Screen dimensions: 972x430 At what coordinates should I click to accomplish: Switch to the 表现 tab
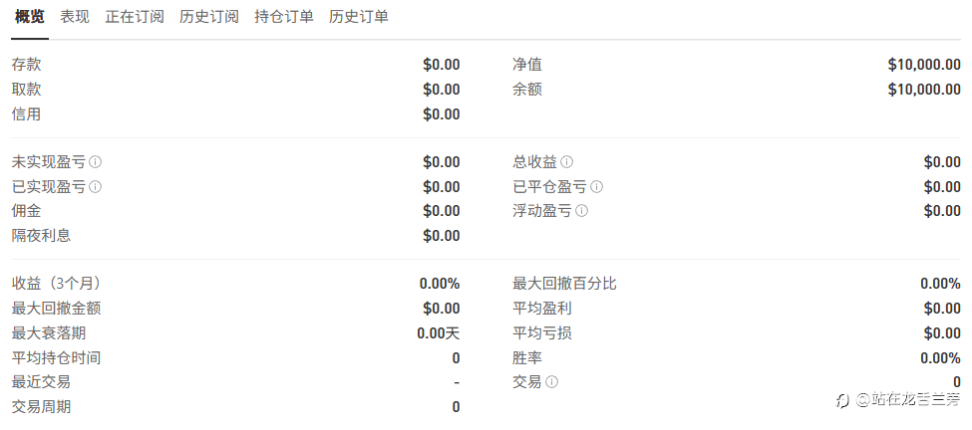click(75, 17)
